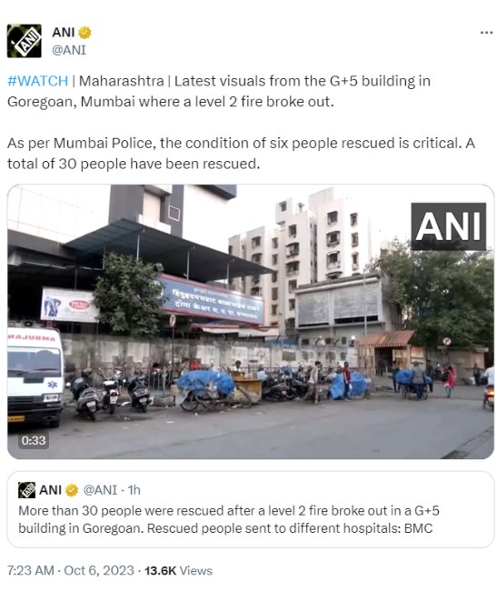Screen dimensions: 497x591
Task: Play the Goregaon fire video
Action: tap(251, 322)
